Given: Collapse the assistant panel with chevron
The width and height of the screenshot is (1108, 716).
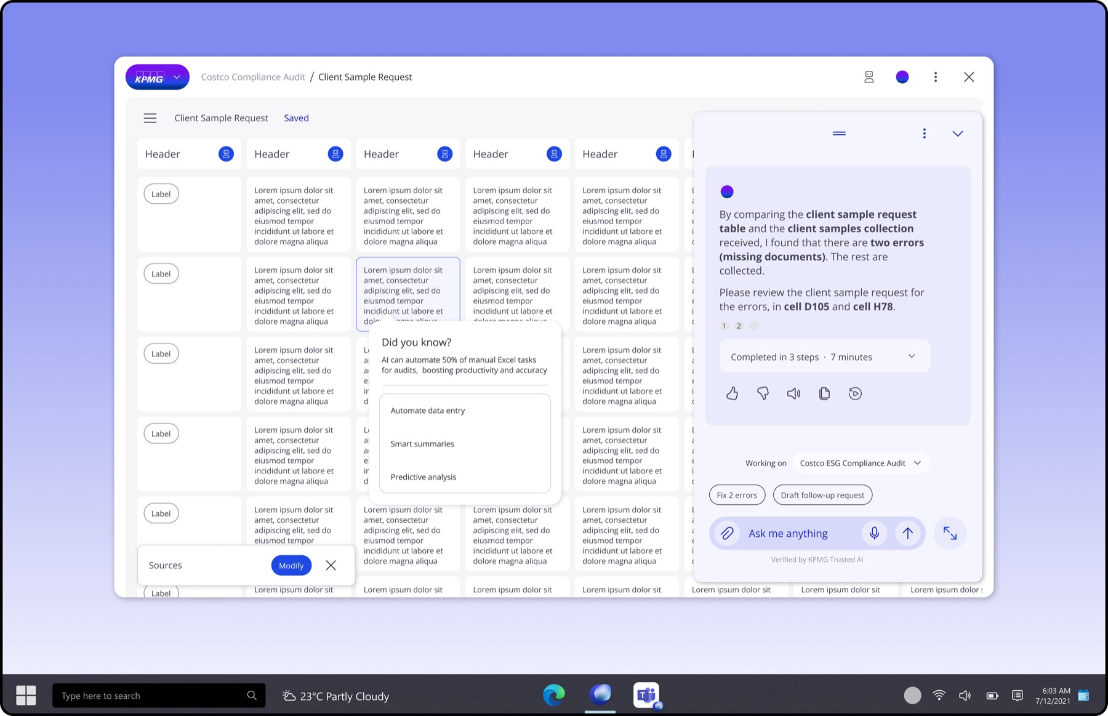Looking at the screenshot, I should 958,134.
